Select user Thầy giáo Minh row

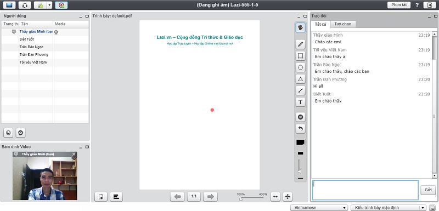click(x=45, y=32)
